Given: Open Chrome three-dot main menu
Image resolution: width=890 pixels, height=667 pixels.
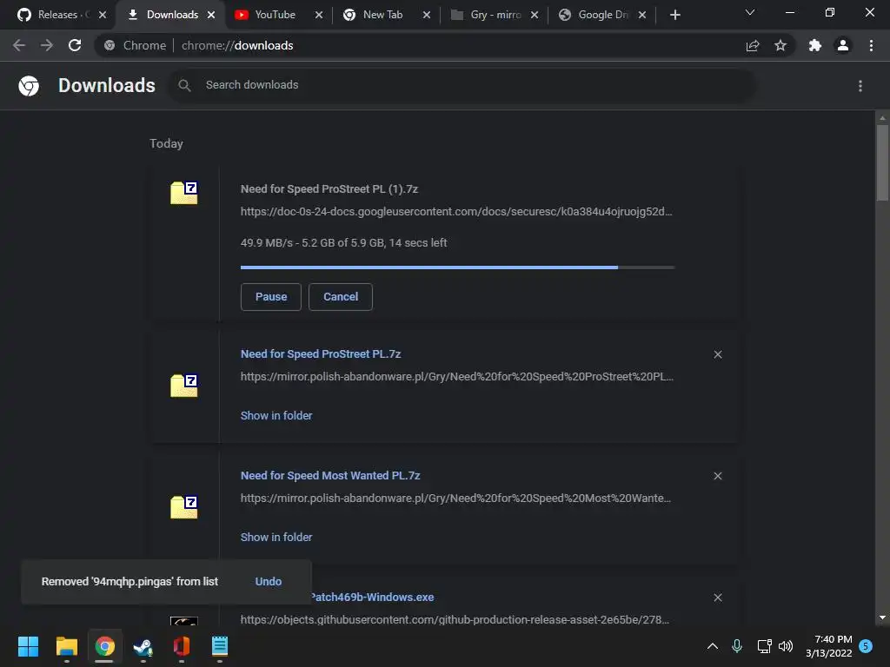Looking at the screenshot, I should (871, 45).
